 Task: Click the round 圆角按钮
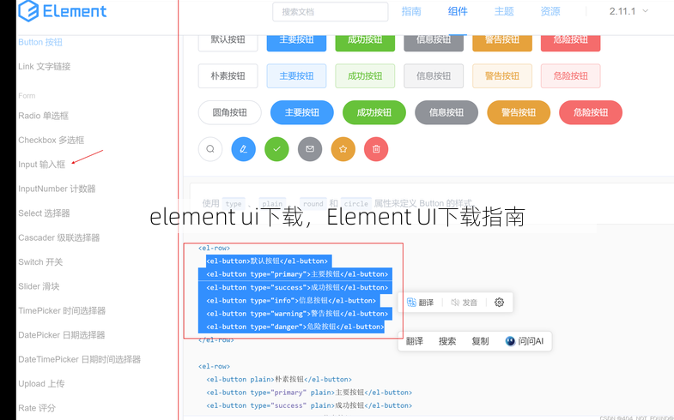pyautogui.click(x=229, y=112)
